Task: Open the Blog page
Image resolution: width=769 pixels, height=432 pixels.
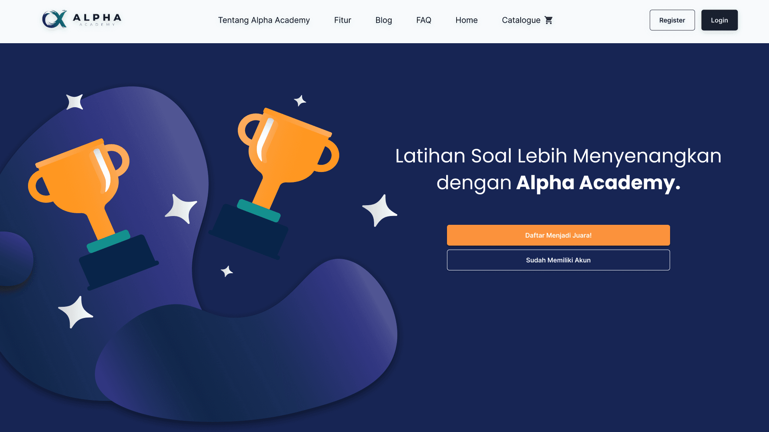Action: [x=384, y=20]
